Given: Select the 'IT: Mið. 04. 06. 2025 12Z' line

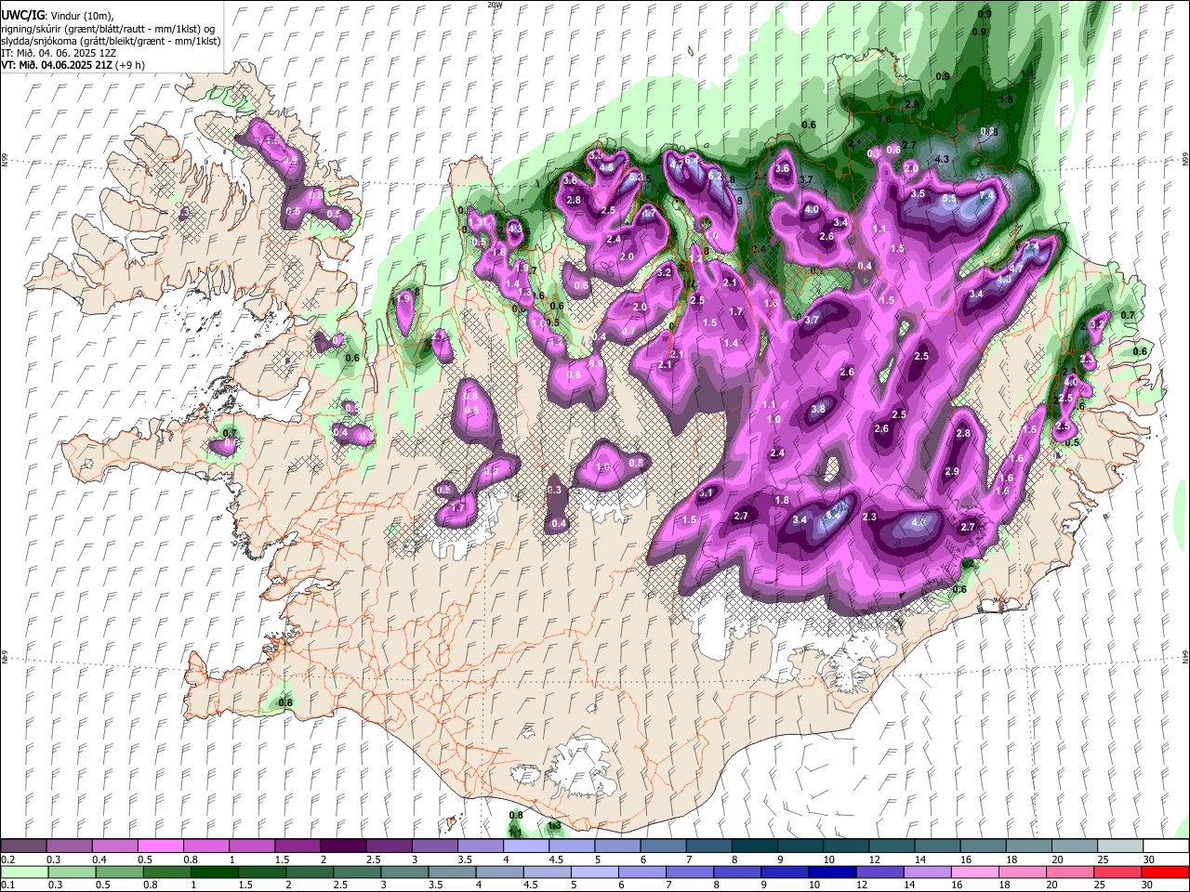Looking at the screenshot, I should point(59,53).
